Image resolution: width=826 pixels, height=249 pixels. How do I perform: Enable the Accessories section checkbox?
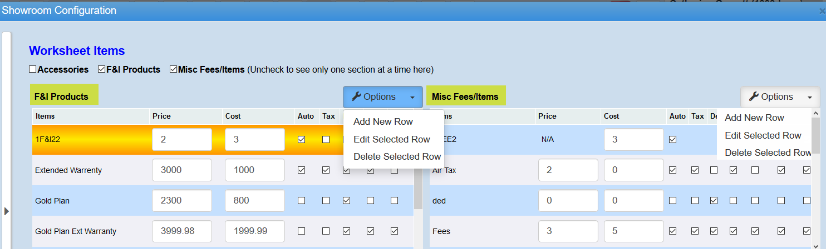[x=33, y=69]
